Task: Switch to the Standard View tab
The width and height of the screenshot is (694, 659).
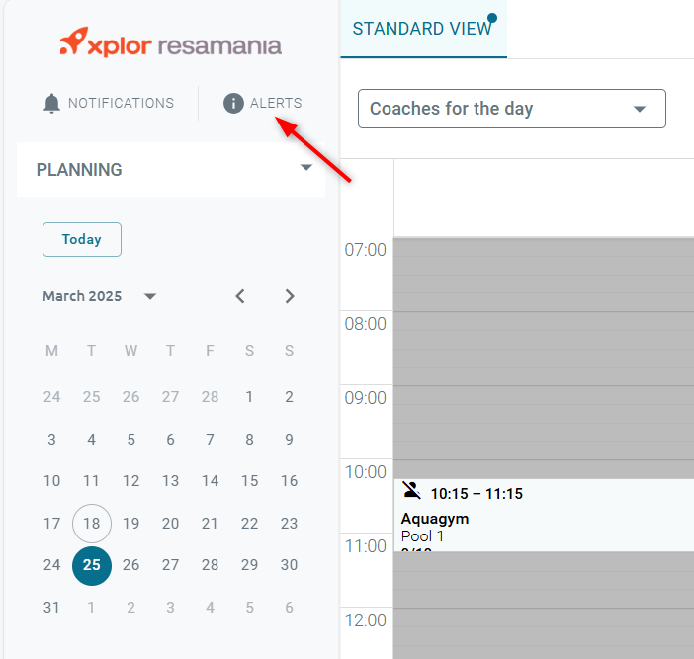Action: 422,29
